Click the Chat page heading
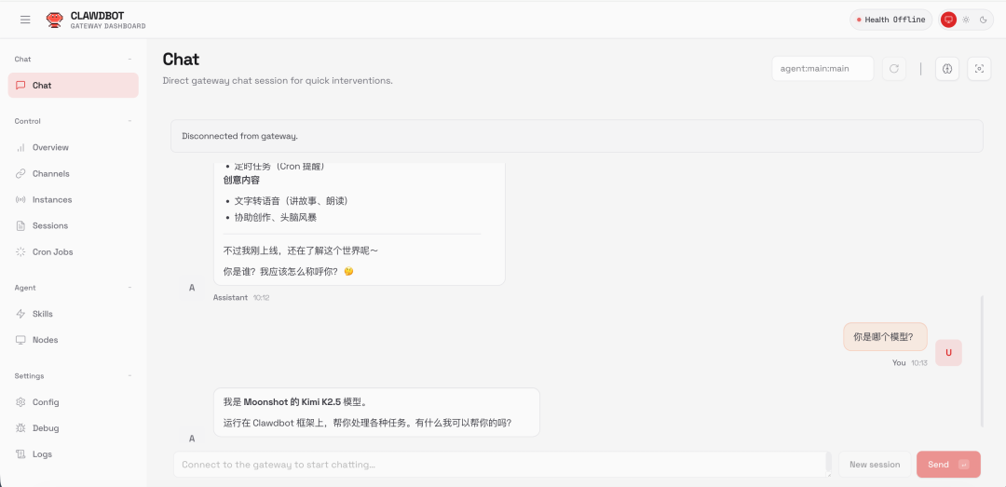This screenshot has width=1006, height=487. (181, 59)
